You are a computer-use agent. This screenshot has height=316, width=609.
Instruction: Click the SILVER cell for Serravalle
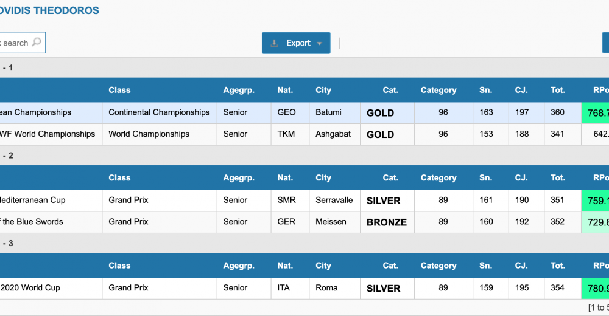[x=383, y=201]
